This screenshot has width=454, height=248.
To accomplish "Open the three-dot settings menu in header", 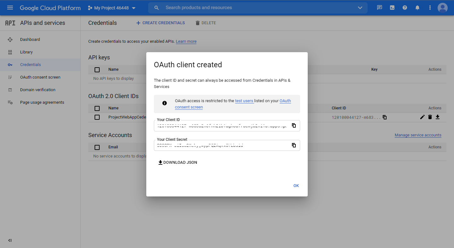I will click(x=430, y=8).
